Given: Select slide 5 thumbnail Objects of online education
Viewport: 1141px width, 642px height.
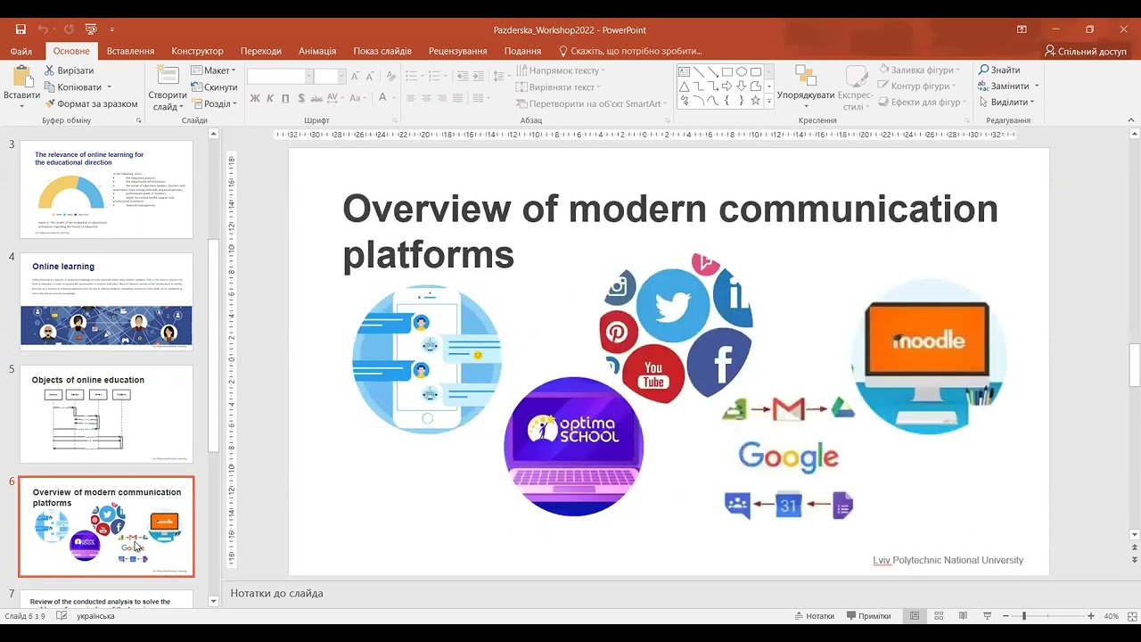Looking at the screenshot, I should [106, 414].
